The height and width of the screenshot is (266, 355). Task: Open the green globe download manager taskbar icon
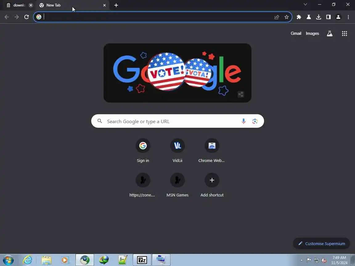[x=104, y=260]
